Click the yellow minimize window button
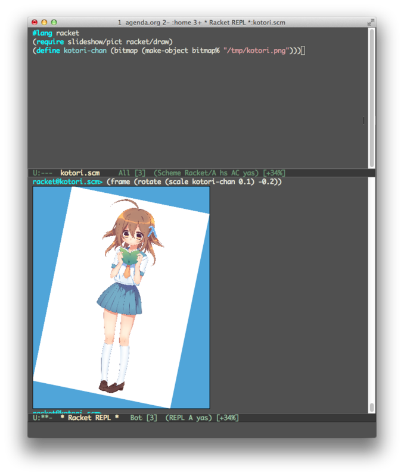 click(44, 22)
